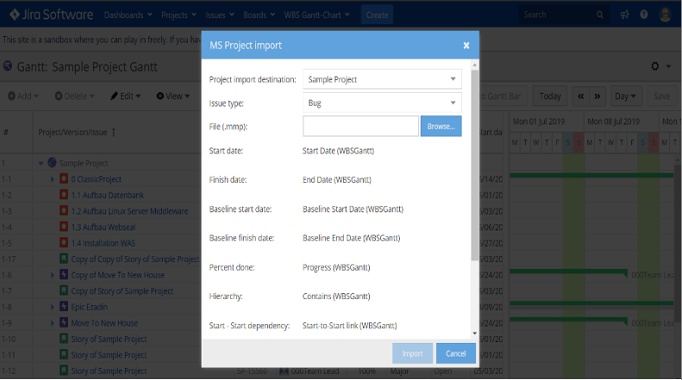The height and width of the screenshot is (380, 682).
Task: Open issue 1.3 Aufbau Webseal
Action: [x=103, y=227]
